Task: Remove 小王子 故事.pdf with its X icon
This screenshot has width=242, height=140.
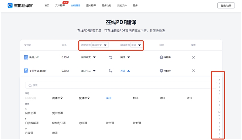Action: 193,71
